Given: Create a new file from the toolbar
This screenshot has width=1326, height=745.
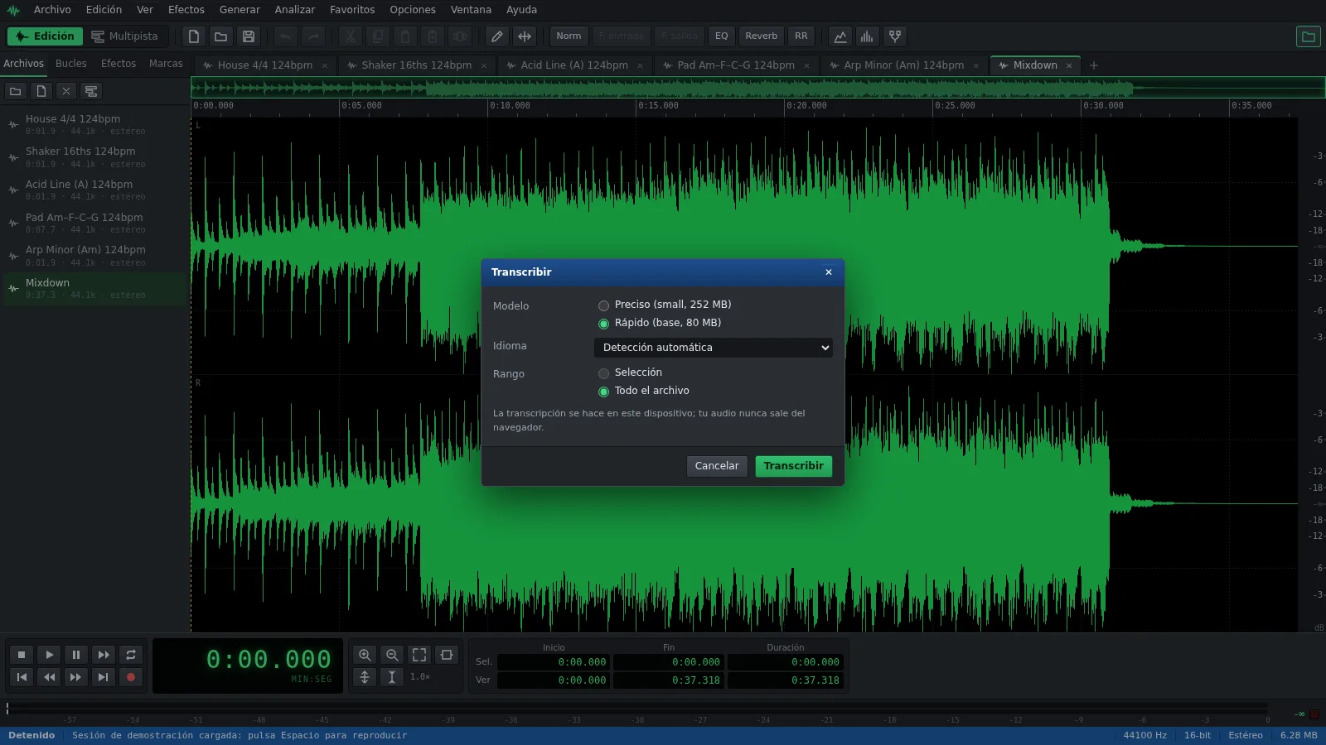Looking at the screenshot, I should (194, 36).
